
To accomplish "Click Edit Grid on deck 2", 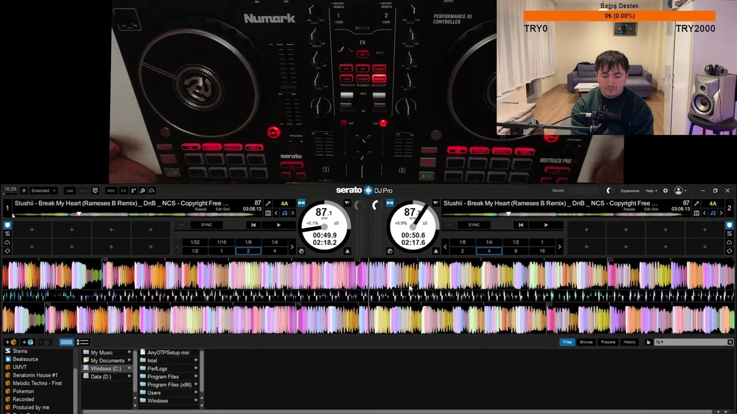I will pos(651,209).
